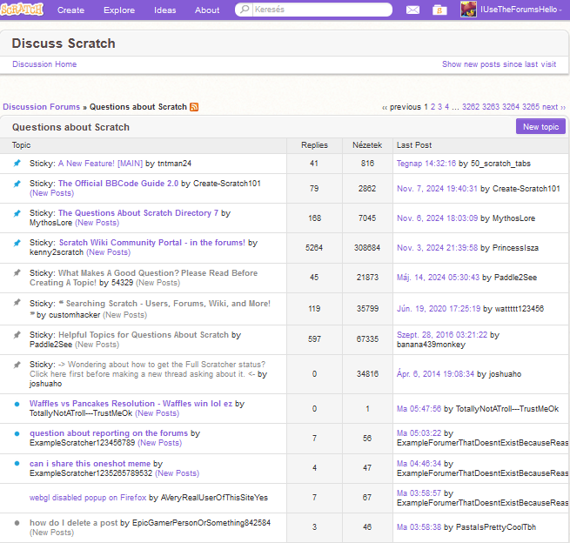Go to the Ideas page

point(164,10)
